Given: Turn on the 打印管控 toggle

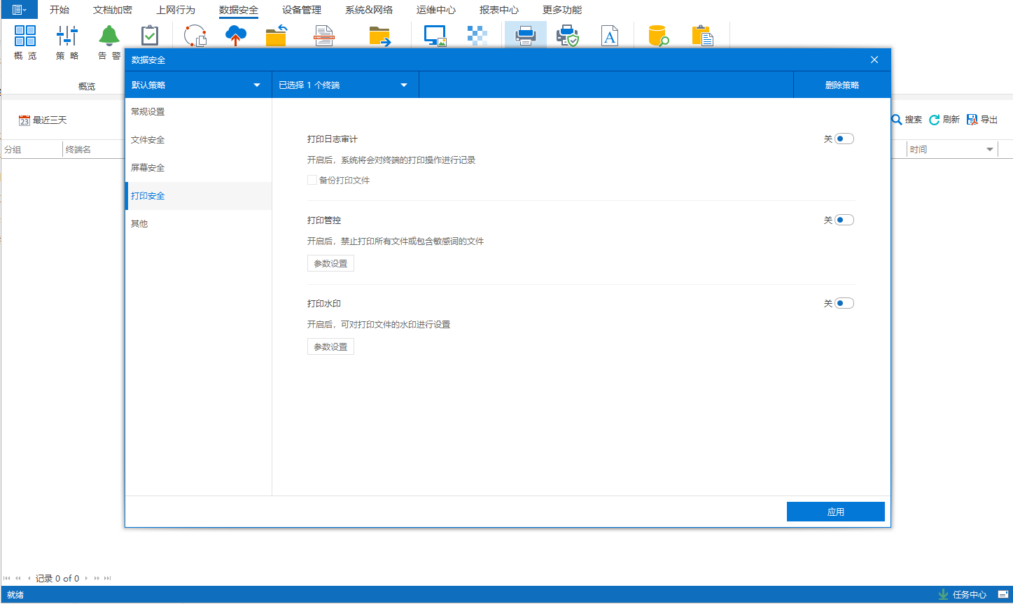Looking at the screenshot, I should (x=844, y=220).
